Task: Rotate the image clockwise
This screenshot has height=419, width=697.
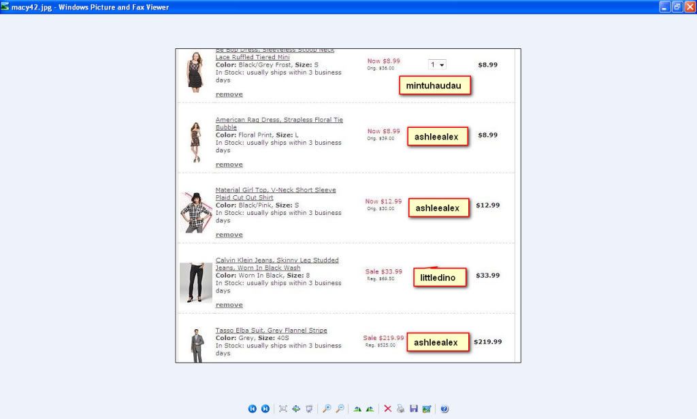Action: pyautogui.click(x=357, y=409)
